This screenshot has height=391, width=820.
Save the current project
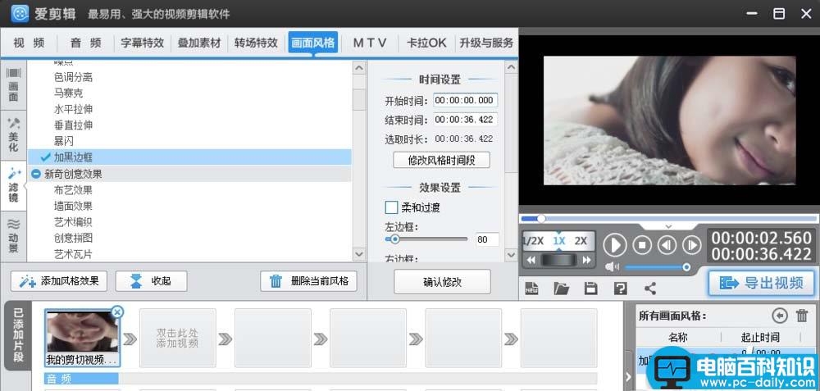tap(591, 288)
